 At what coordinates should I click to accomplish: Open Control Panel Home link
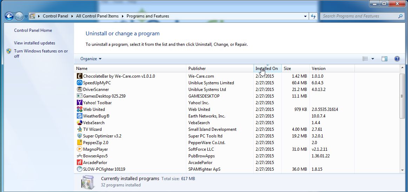coord(33,30)
